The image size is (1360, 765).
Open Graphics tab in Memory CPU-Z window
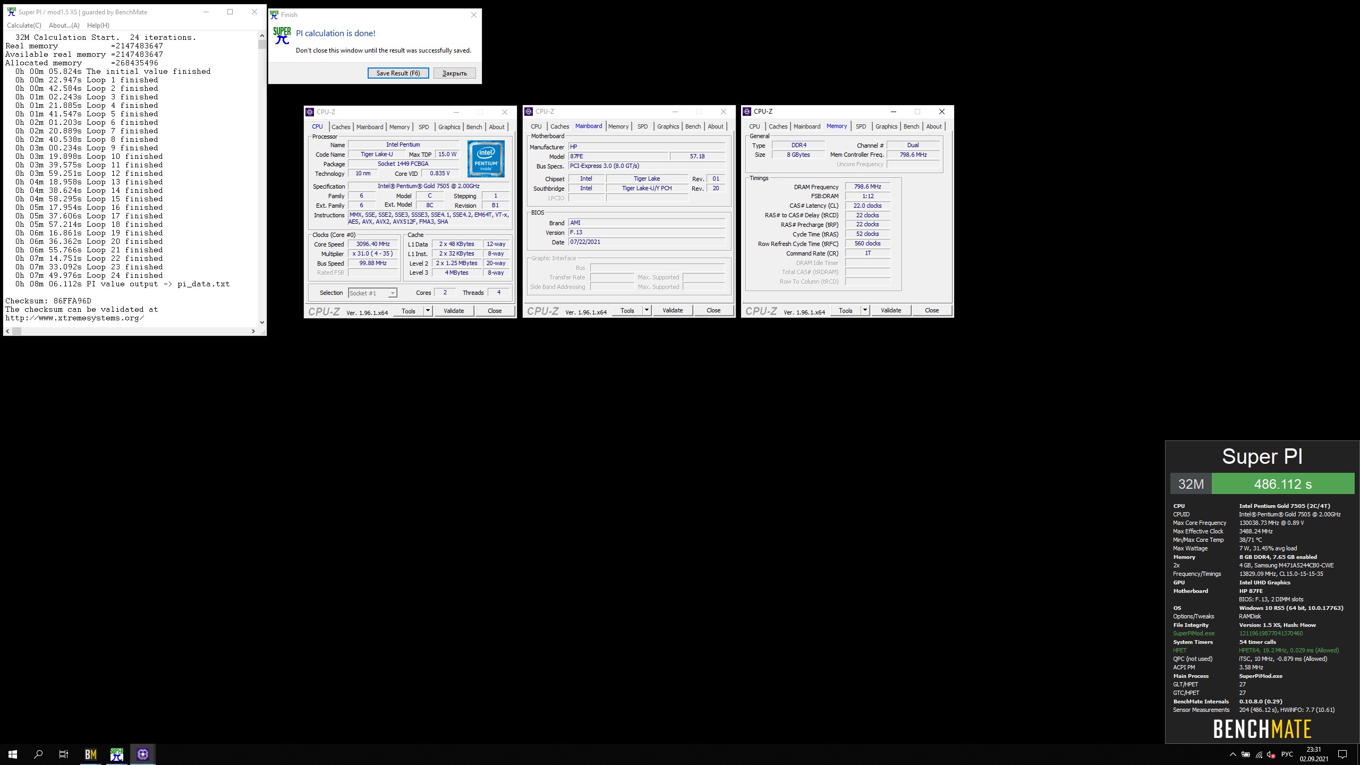point(886,126)
